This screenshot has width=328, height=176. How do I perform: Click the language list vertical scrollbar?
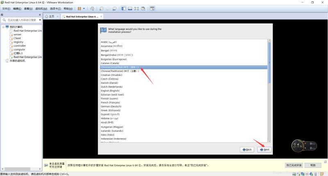269,62
